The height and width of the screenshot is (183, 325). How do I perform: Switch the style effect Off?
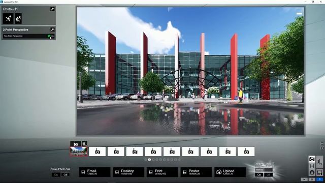pyautogui.click(x=269, y=175)
